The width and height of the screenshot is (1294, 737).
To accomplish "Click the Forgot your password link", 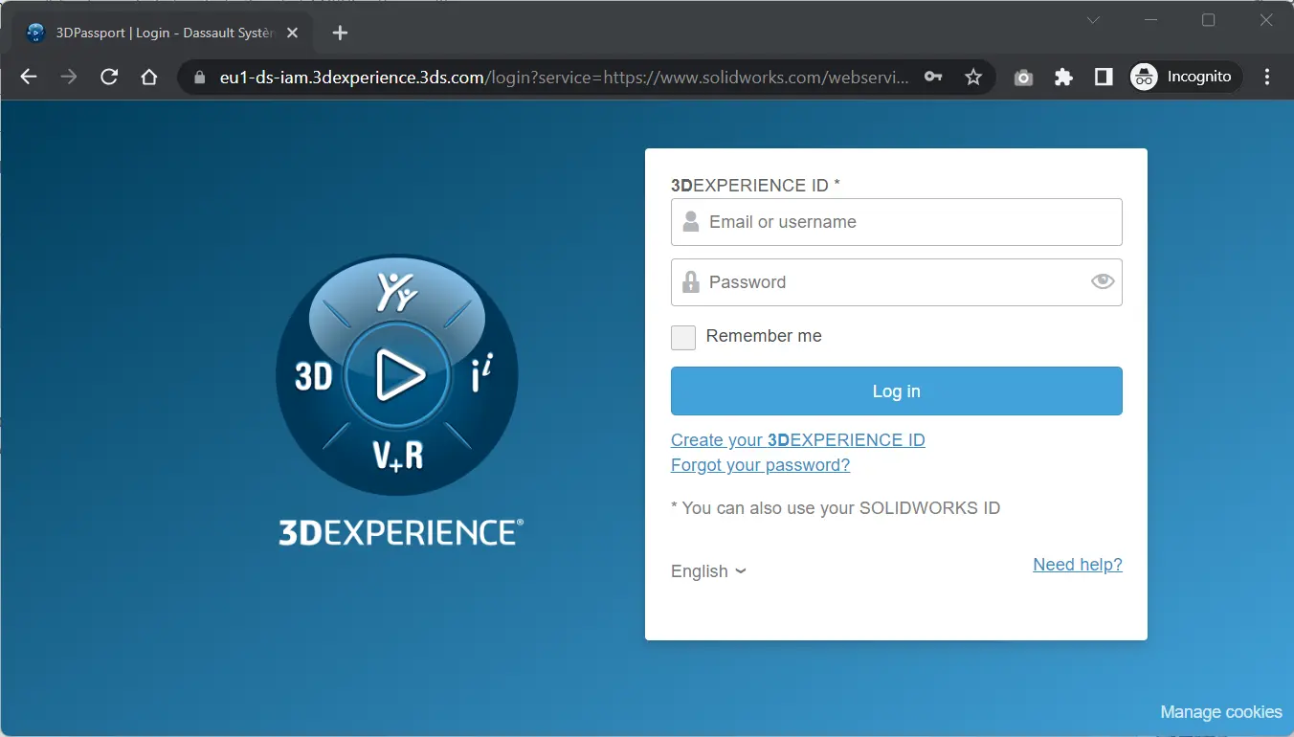I will pyautogui.click(x=760, y=465).
